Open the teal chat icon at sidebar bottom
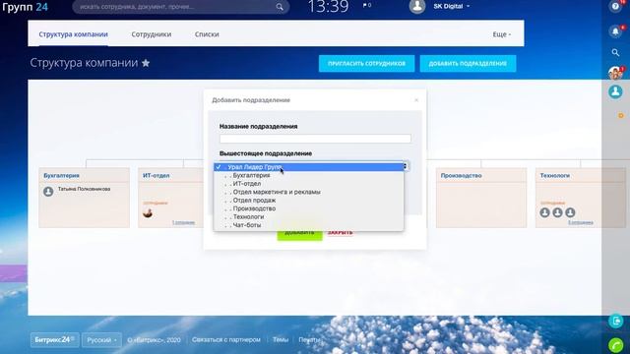Viewport: 630px width, 354px height. pos(615,321)
